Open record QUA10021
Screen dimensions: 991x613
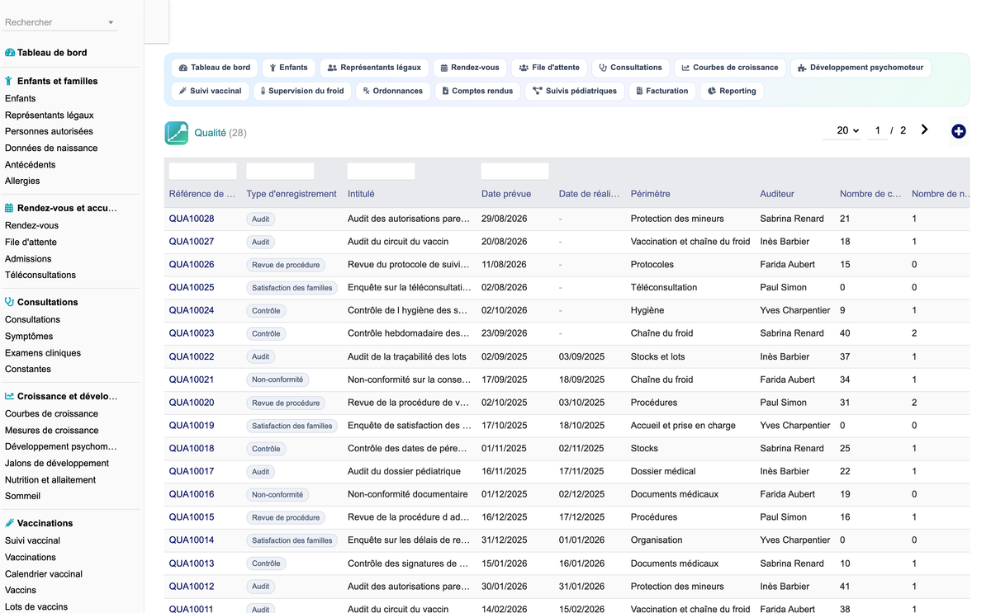[x=192, y=380]
